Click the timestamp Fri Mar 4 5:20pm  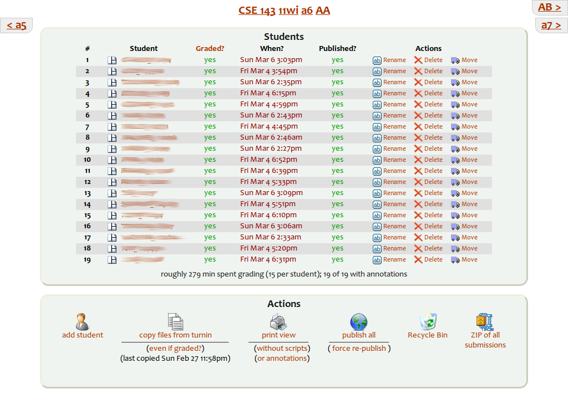268,248
